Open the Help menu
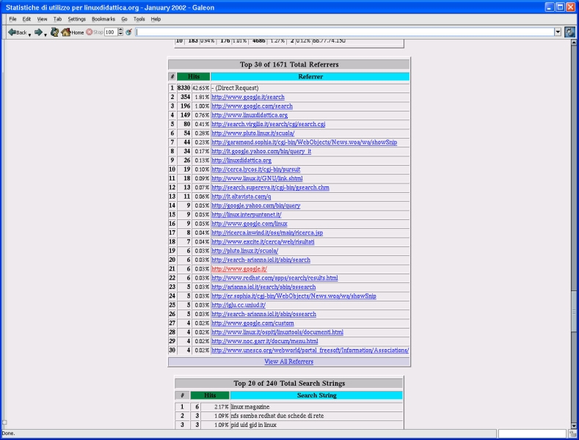579x440 pixels. pyautogui.click(x=156, y=19)
